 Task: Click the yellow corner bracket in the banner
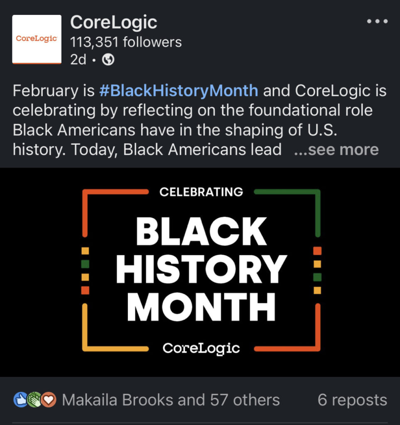click(100, 340)
